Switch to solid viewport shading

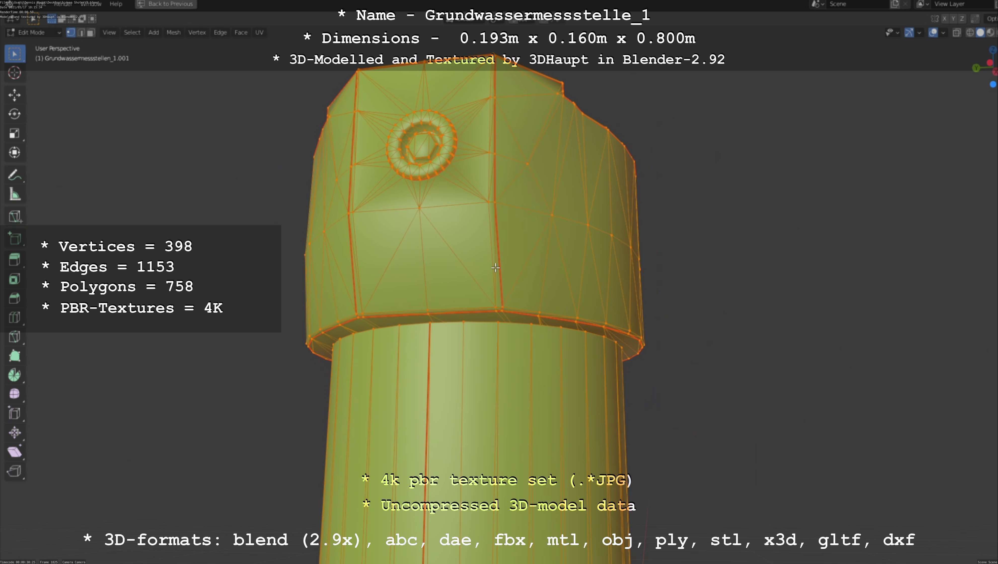(x=980, y=32)
